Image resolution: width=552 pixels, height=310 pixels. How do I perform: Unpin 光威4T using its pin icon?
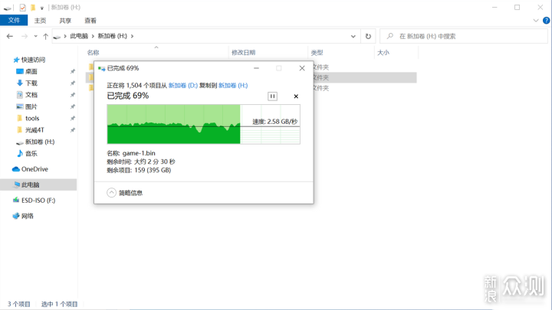[73, 130]
